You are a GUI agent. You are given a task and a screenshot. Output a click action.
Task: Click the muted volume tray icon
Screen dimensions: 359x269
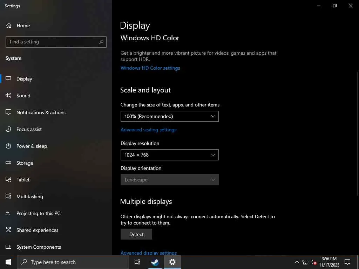pos(313,262)
